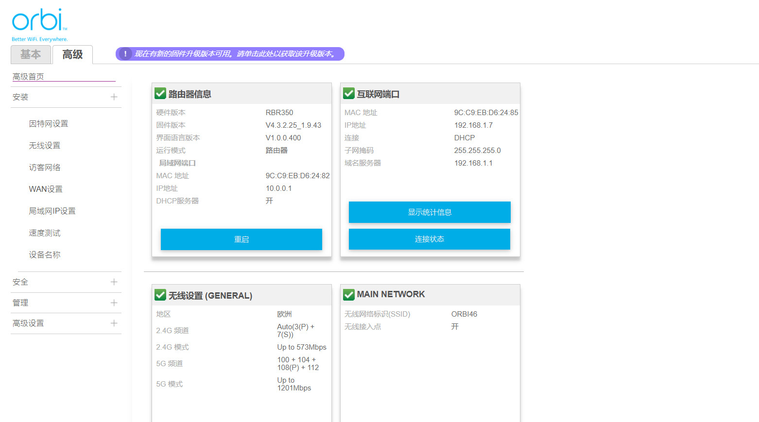The height and width of the screenshot is (422, 759).
Task: Click the checkmark icon on MAIN NETWORK panel
Action: pyautogui.click(x=348, y=294)
